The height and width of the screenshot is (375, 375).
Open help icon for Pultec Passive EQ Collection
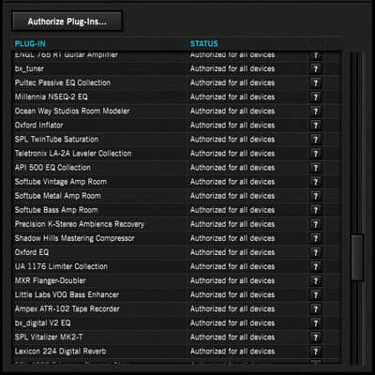(x=316, y=82)
